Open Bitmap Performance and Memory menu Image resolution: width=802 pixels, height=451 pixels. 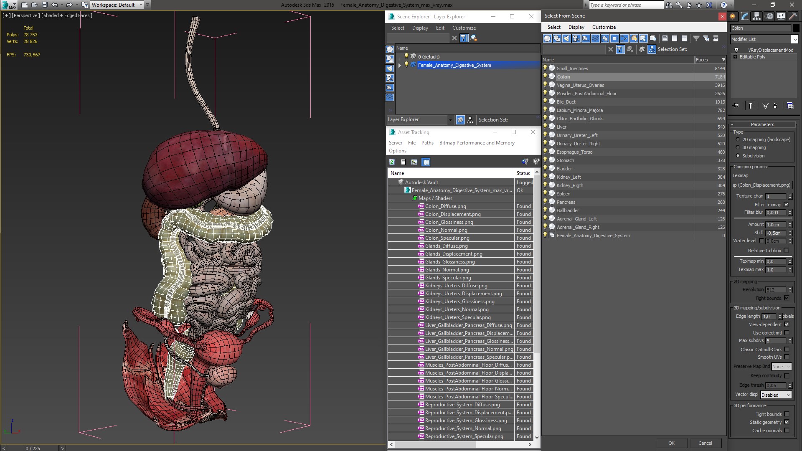point(477,143)
